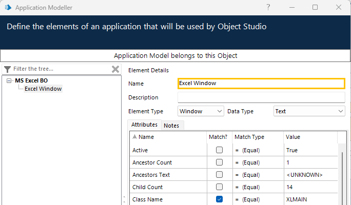The image size is (351, 205).
Task: Open the Data Type dropdown showing Text
Action: point(309,111)
